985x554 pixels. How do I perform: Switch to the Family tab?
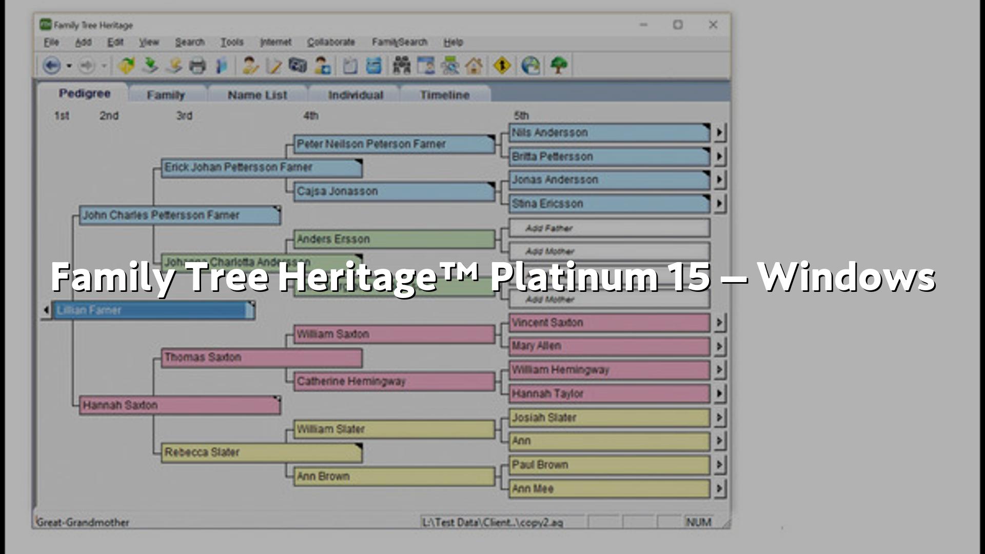click(x=166, y=95)
